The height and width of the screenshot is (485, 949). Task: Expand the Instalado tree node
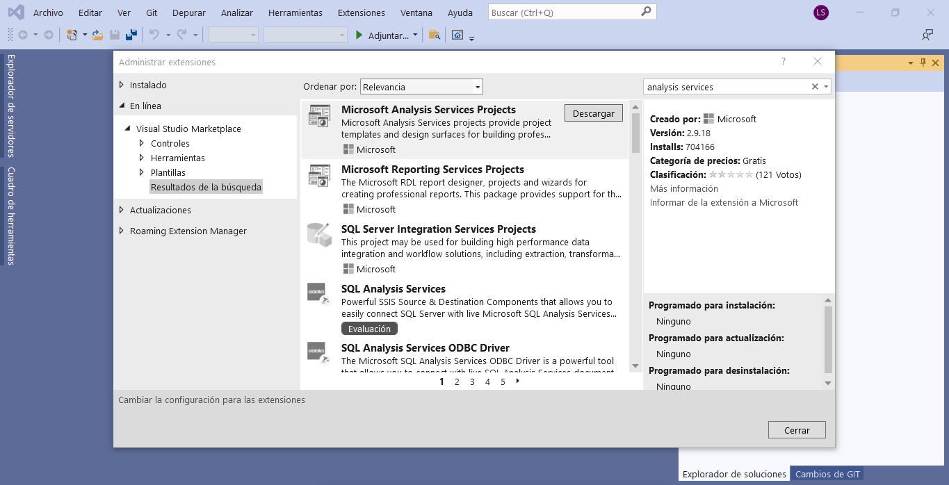click(x=122, y=85)
